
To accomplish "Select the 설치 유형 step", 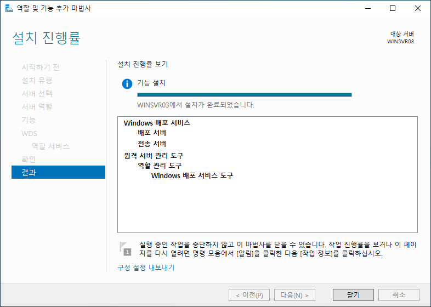I will coord(37,81).
